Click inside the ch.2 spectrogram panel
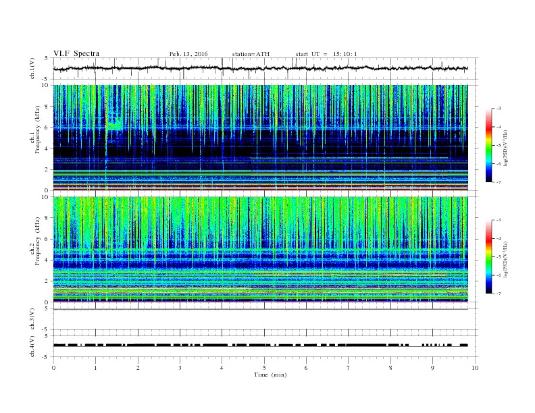The height and width of the screenshot is (413, 535). [261, 250]
